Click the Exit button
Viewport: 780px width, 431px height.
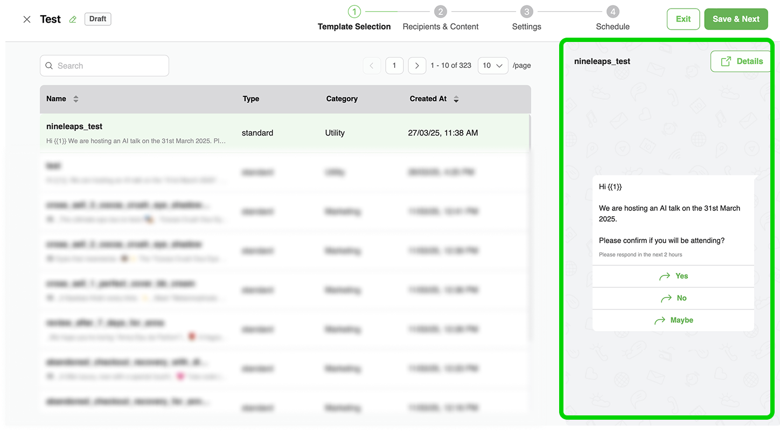[x=683, y=19]
